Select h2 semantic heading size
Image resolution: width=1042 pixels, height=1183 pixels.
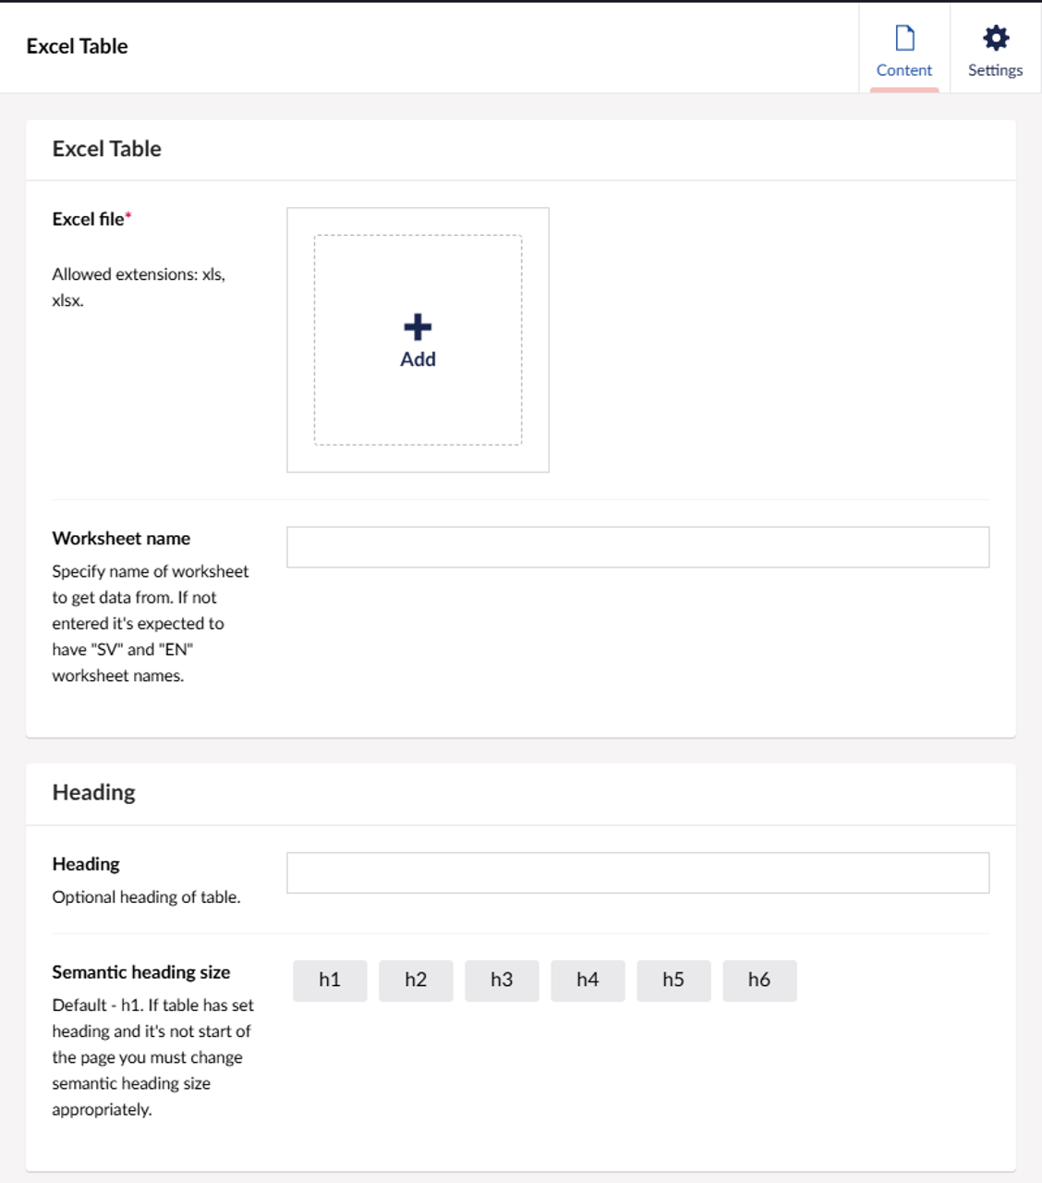tap(416, 980)
